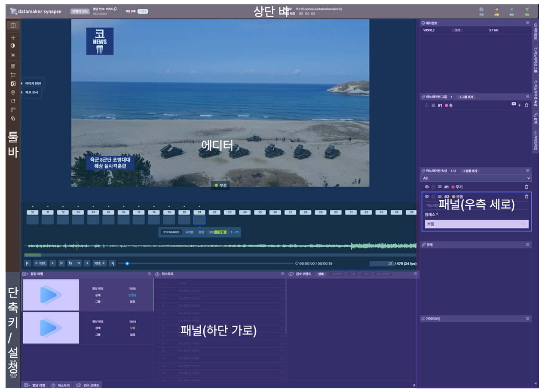
Task: Click the 10초 → forward button
Action: tap(100, 263)
